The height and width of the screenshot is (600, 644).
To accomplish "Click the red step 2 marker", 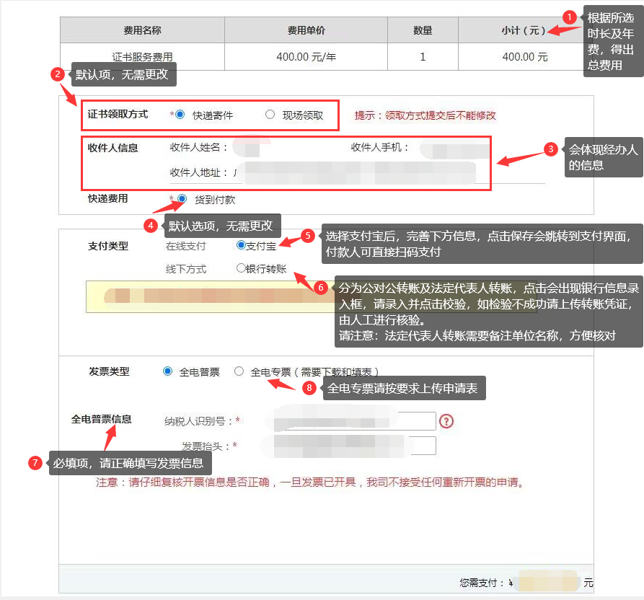I will pos(58,74).
